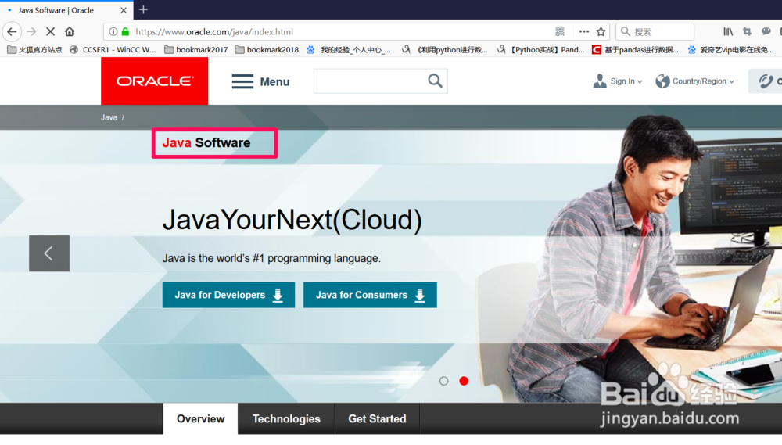Click the Oracle logo

tap(155, 81)
